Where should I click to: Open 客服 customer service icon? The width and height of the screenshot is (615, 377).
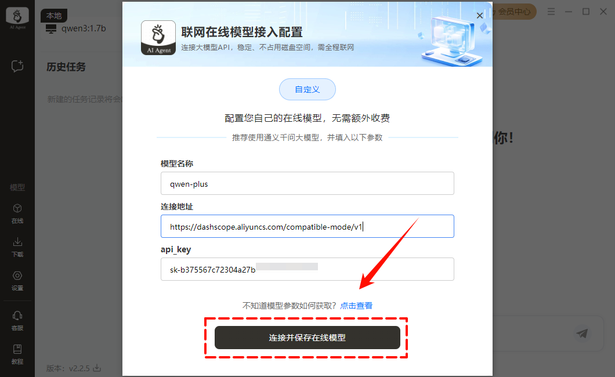[17, 321]
